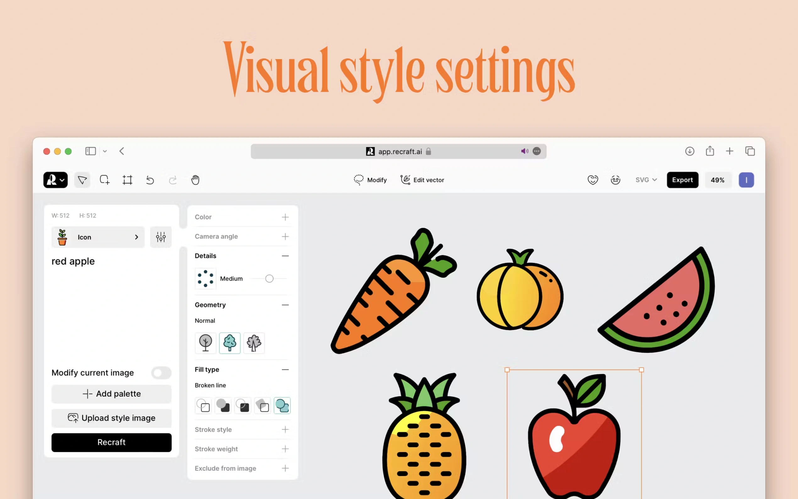Click the Modify lasso tool

pyautogui.click(x=370, y=180)
